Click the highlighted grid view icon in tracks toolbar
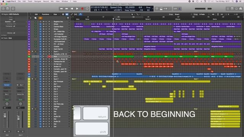This screenshot has width=244, height=137. 67,14
